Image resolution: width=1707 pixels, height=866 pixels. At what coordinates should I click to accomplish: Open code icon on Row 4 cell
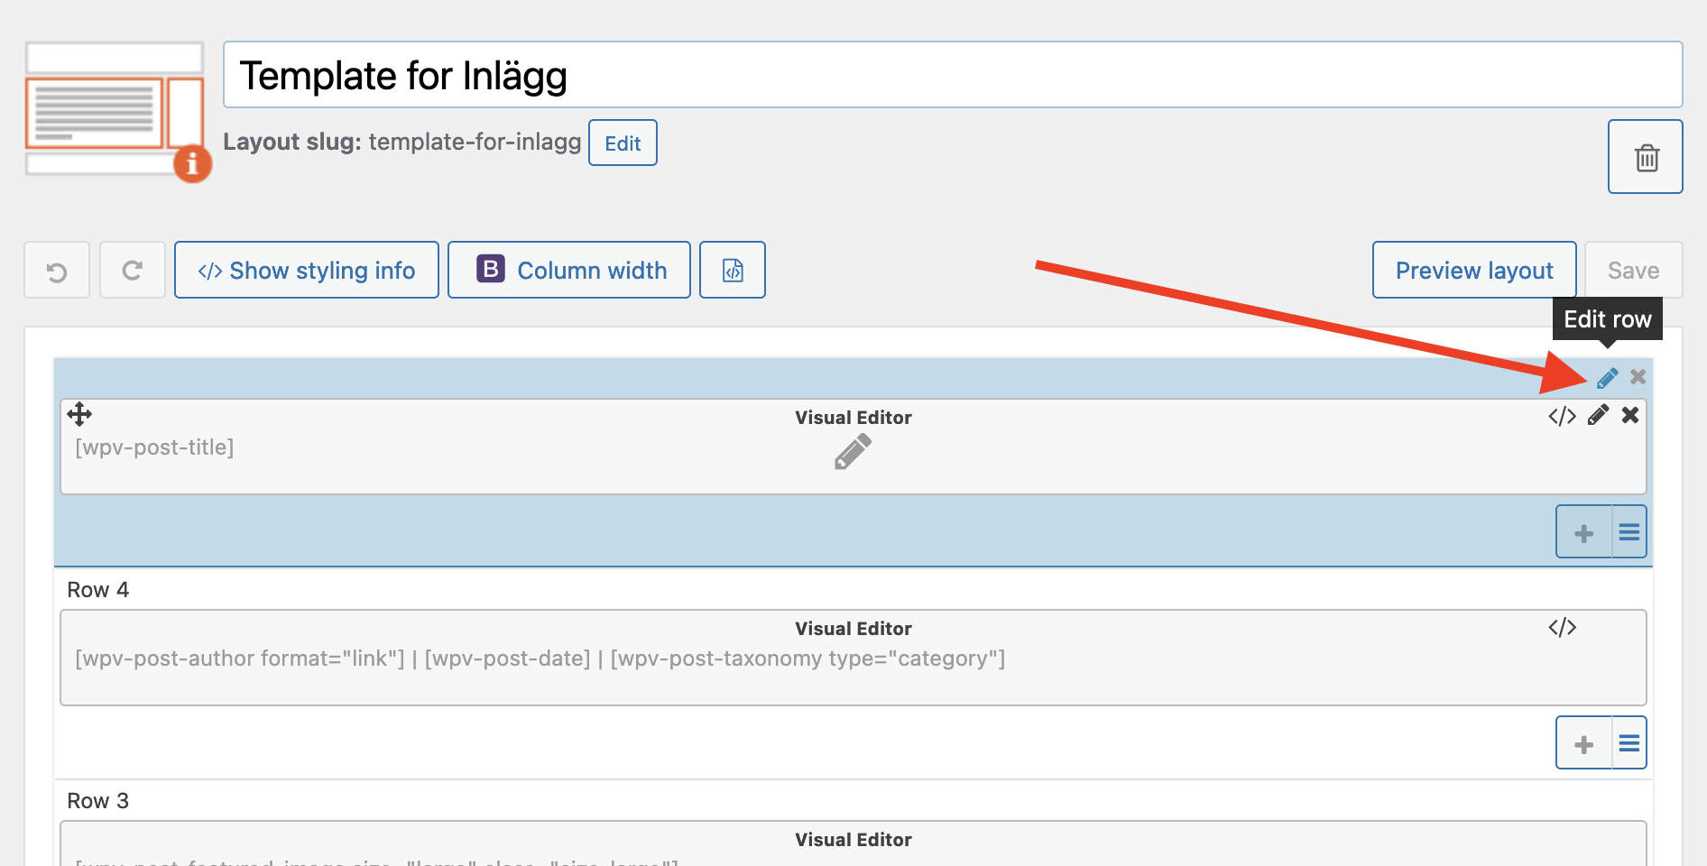tap(1563, 627)
